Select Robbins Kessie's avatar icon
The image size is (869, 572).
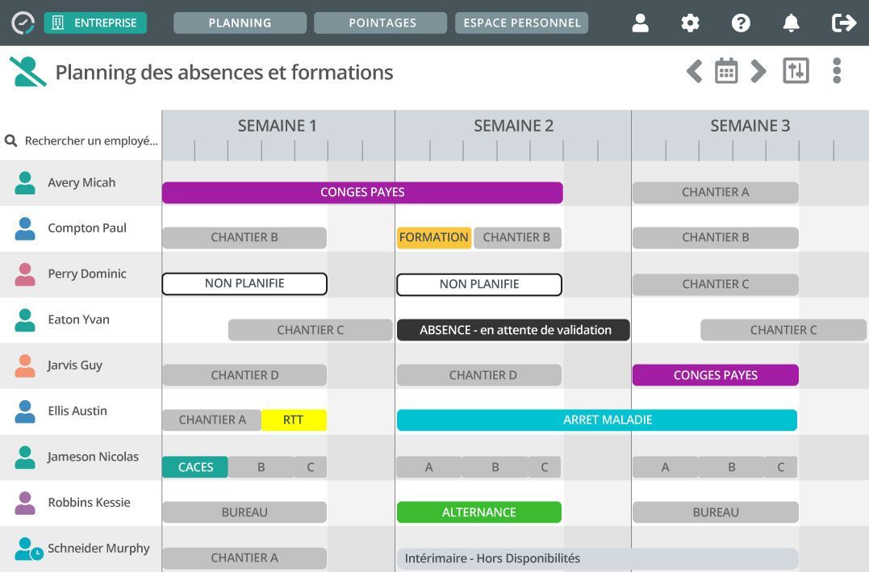tap(25, 503)
